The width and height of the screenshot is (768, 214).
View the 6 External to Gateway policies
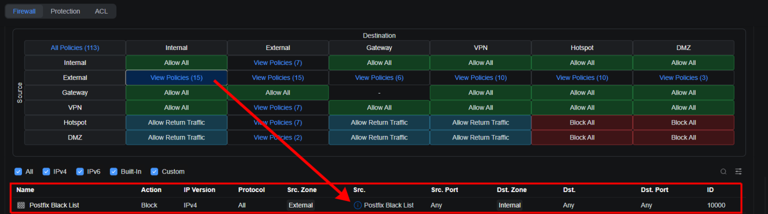pyautogui.click(x=379, y=78)
